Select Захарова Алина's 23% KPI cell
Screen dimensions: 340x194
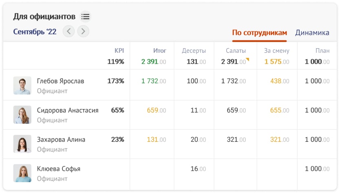[117, 140]
